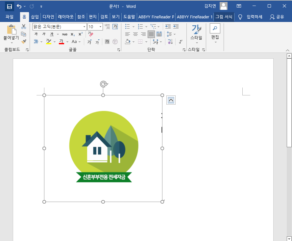Expand the 붙여넣기 options arrow
This screenshot has height=241, width=292.
[12, 43]
